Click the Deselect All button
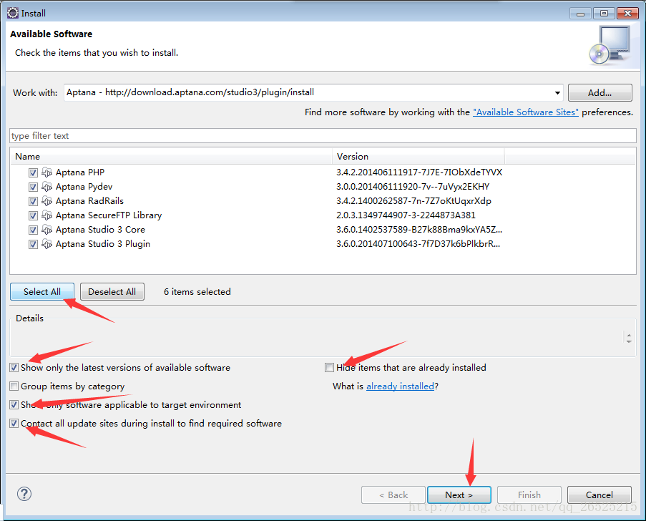646x521 pixels. click(x=112, y=292)
